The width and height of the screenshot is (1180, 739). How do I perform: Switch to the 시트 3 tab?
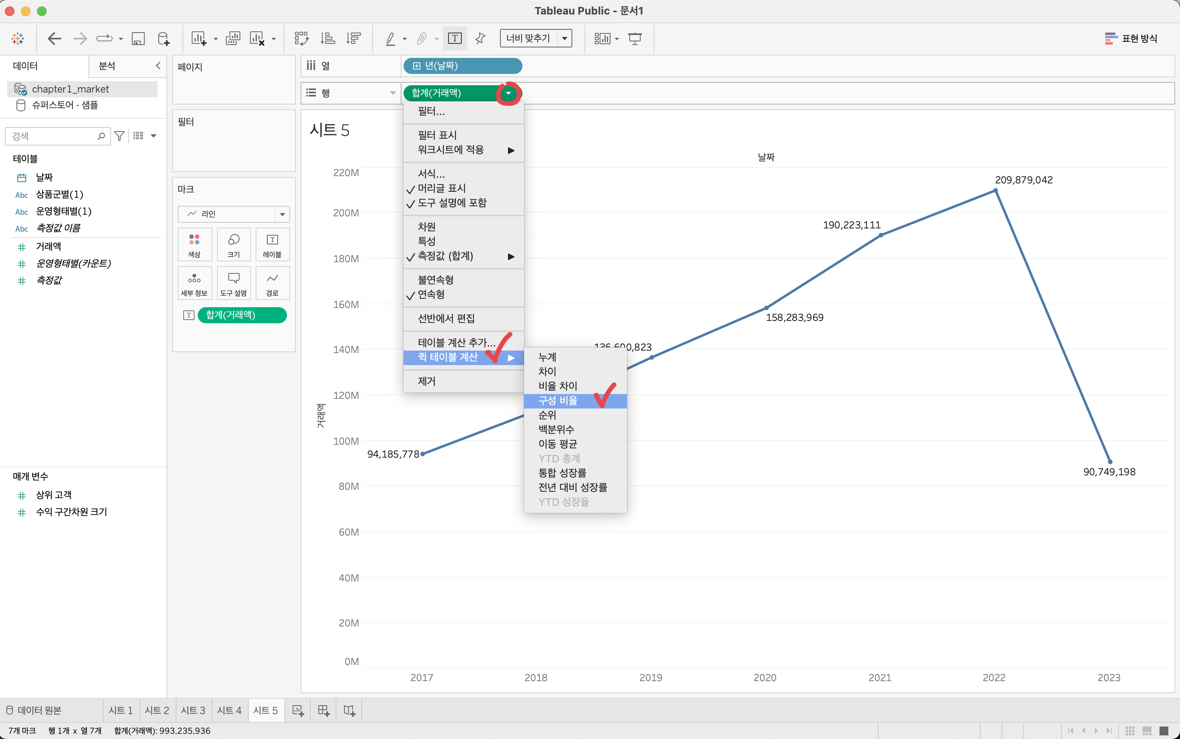pos(193,710)
